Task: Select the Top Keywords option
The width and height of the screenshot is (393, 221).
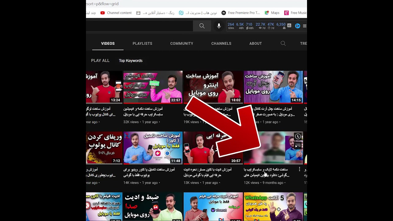Action: [x=130, y=60]
